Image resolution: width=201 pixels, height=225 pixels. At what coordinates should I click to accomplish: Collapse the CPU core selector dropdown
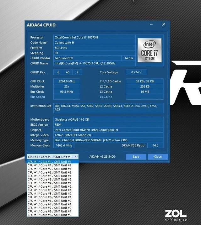point(76,157)
